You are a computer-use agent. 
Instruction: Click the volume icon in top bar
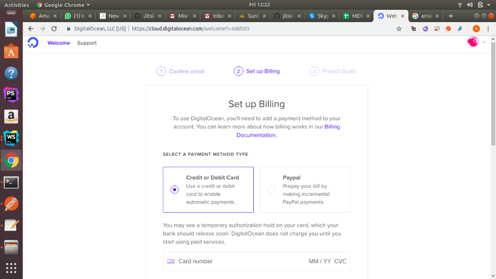470,5
